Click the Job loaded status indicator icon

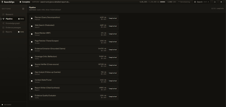point(2,105)
